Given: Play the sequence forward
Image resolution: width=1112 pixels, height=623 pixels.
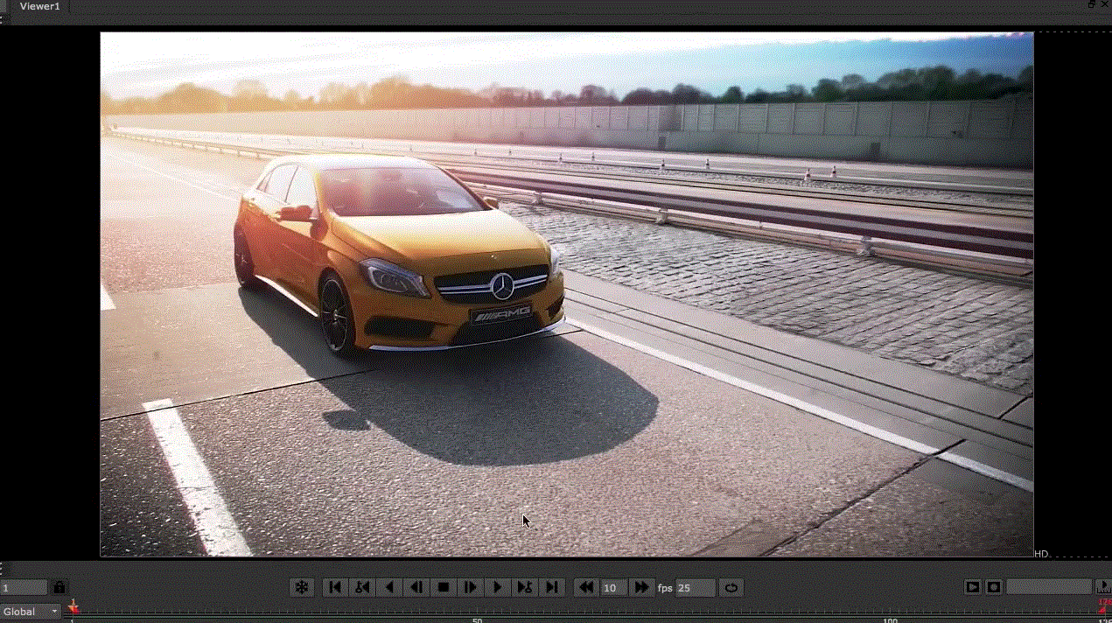Looking at the screenshot, I should [498, 587].
